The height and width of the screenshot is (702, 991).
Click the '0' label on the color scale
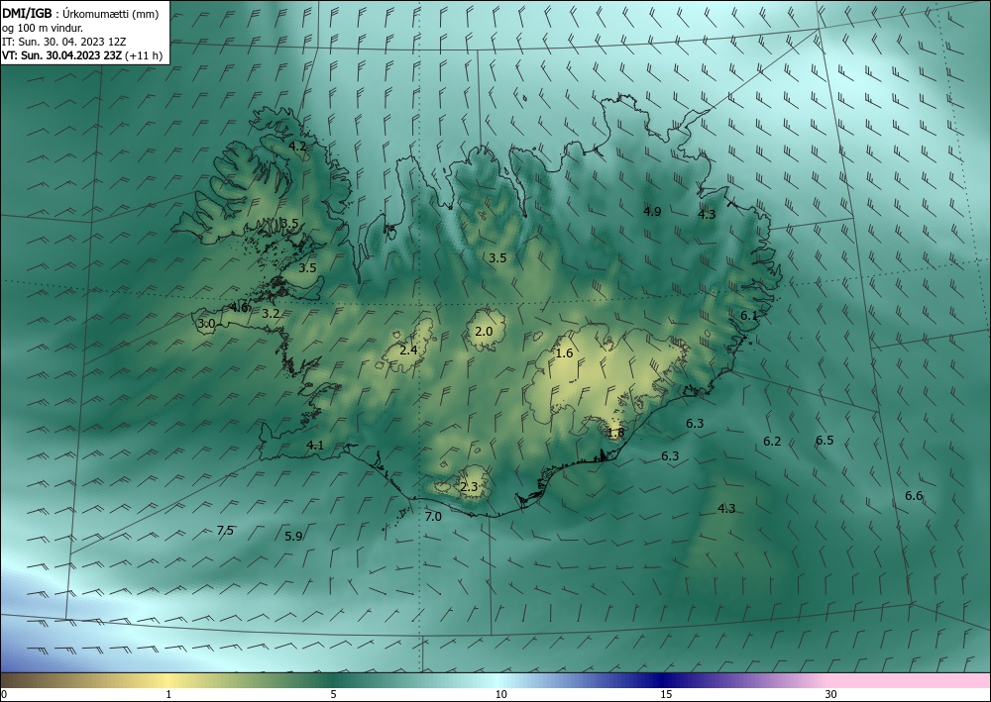(x=4, y=694)
